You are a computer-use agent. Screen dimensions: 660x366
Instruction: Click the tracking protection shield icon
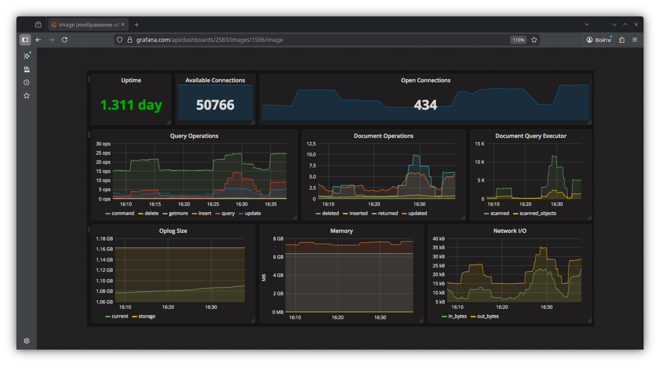point(120,40)
